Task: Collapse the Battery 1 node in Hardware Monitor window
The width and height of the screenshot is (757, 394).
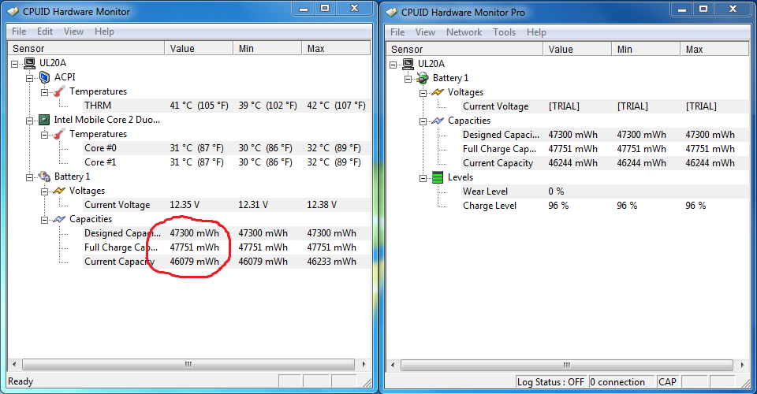Action: point(29,177)
